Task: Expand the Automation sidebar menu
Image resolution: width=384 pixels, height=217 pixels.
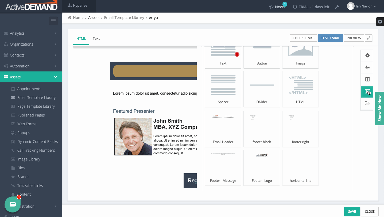Action: 31,66
